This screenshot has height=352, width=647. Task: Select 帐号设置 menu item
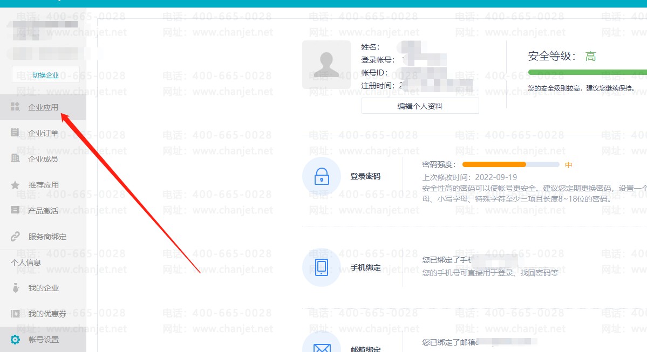43,340
